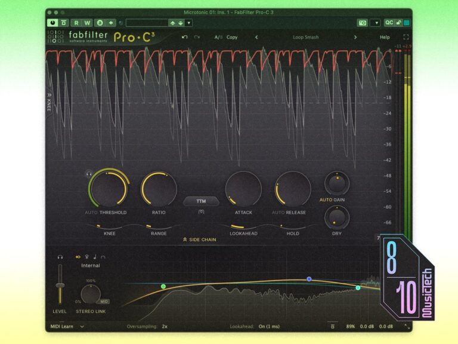Click the Range slider
This screenshot has width=458, height=344.
pos(159,226)
